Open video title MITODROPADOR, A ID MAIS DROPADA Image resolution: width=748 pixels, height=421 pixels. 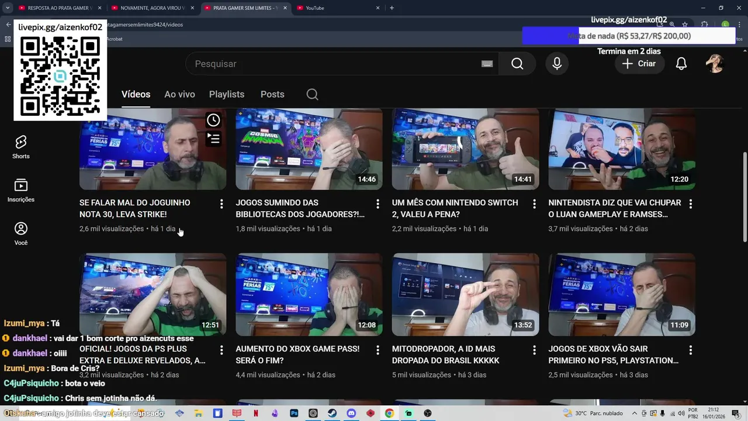click(446, 354)
